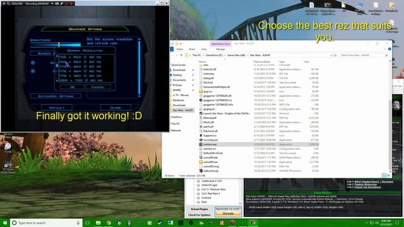Viewport: 404px width, 227px height.
Task: Select the gog.ico file icon
Action: [x=201, y=91]
